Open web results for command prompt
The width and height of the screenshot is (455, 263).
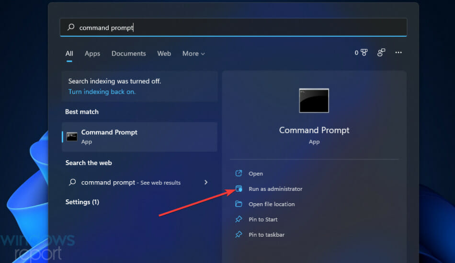point(139,183)
